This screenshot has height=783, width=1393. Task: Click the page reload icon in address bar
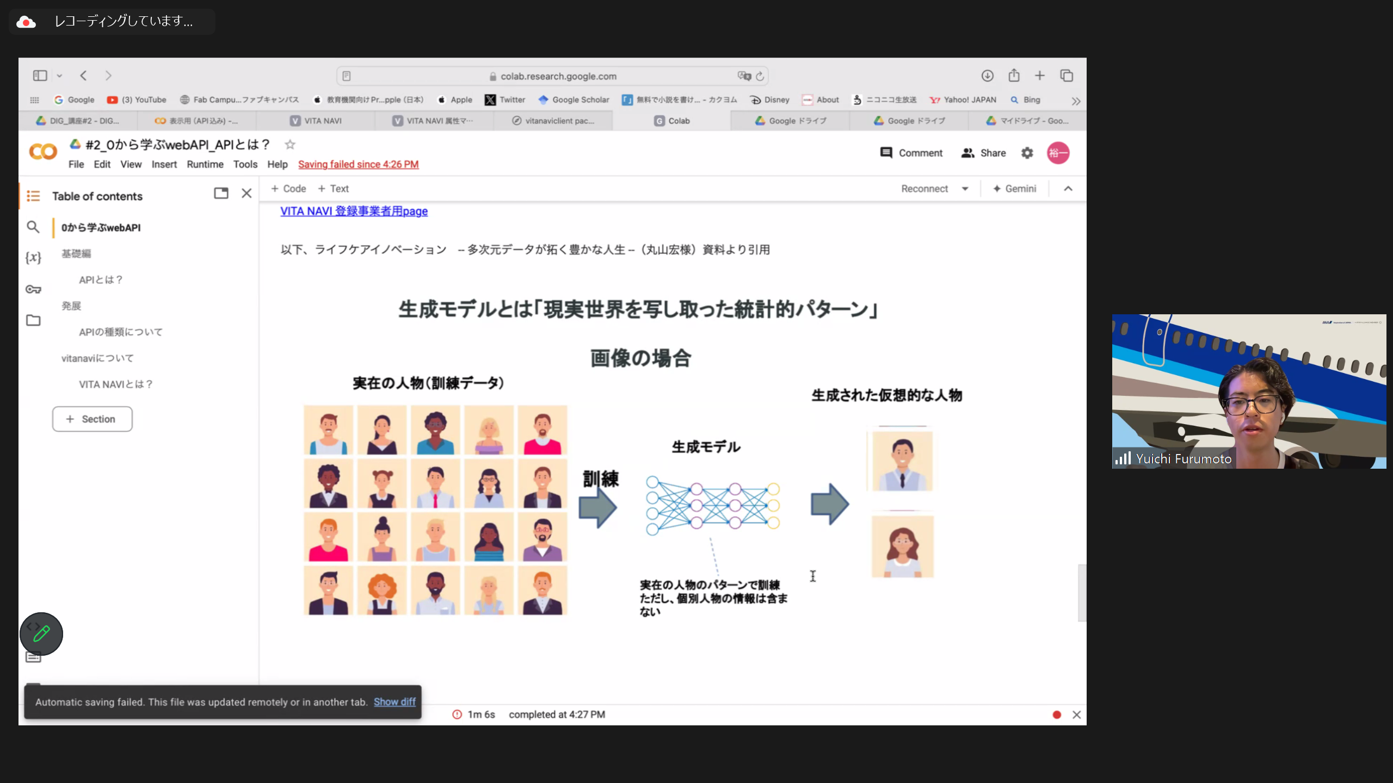(x=760, y=76)
